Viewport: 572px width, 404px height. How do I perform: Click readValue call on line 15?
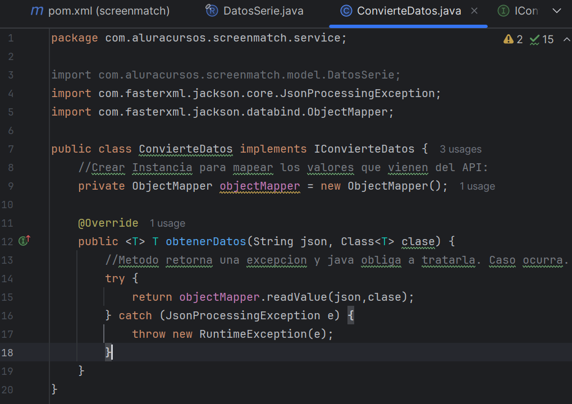tap(296, 297)
